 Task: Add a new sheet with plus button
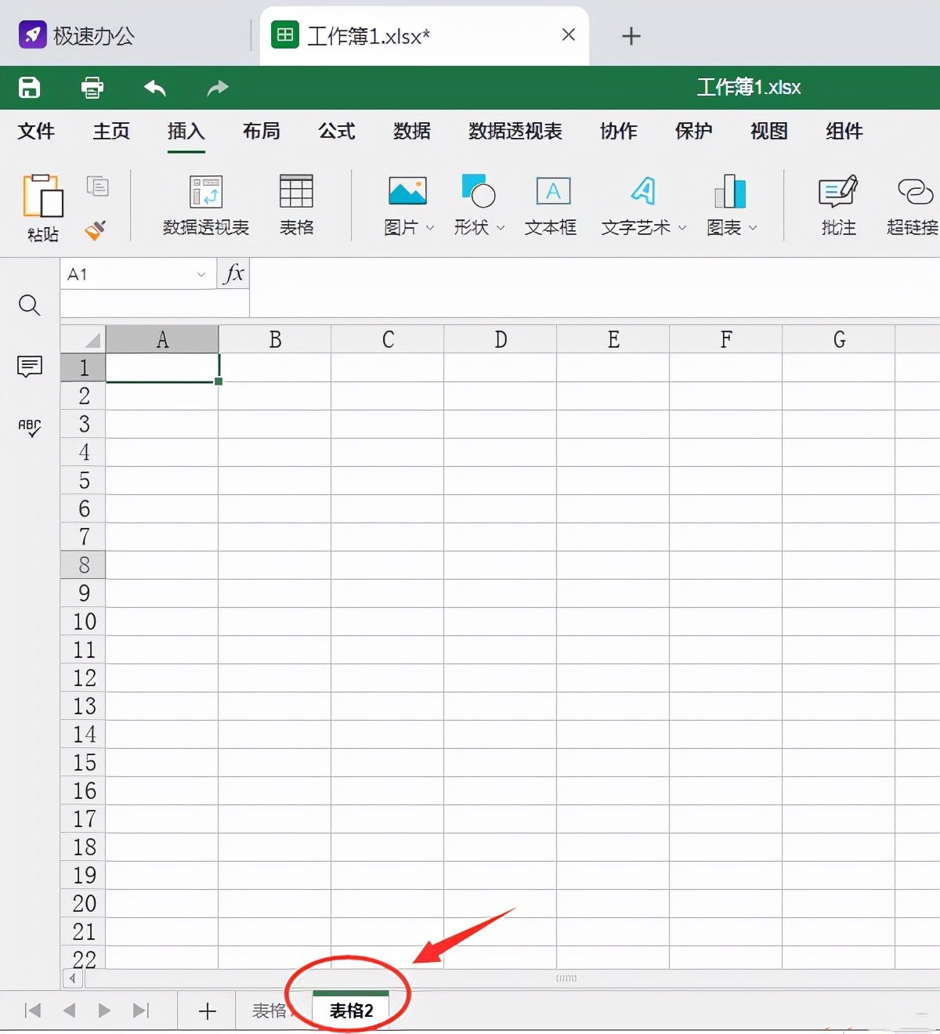207,1010
